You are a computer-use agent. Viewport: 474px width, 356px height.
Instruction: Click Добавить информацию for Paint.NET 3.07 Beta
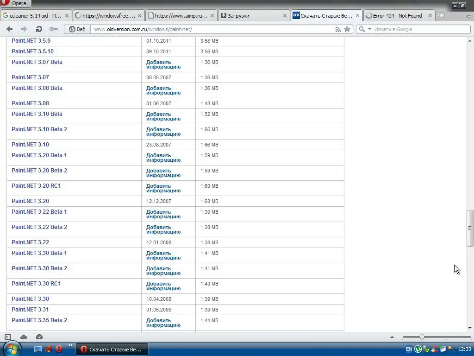[x=163, y=64]
